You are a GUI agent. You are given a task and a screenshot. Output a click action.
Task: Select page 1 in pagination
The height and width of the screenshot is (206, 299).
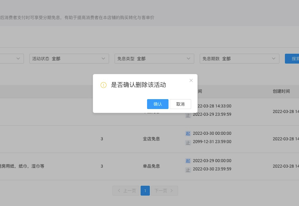[x=145, y=191]
